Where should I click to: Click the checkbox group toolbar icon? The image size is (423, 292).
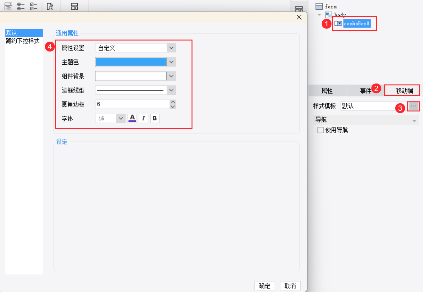[x=33, y=6]
